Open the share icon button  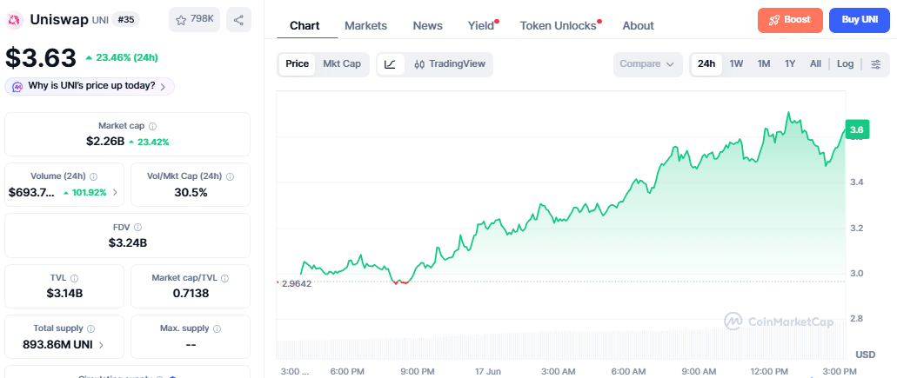point(238,20)
